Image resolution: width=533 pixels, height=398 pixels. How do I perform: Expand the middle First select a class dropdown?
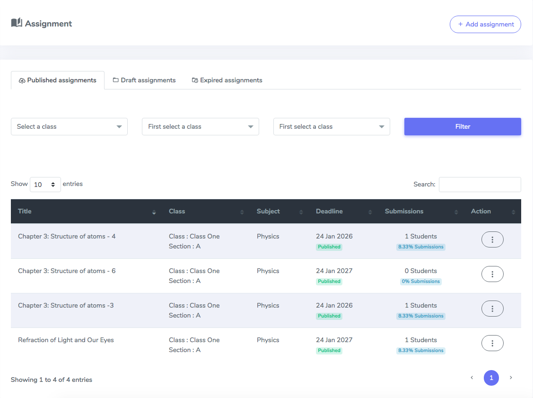[x=201, y=126]
